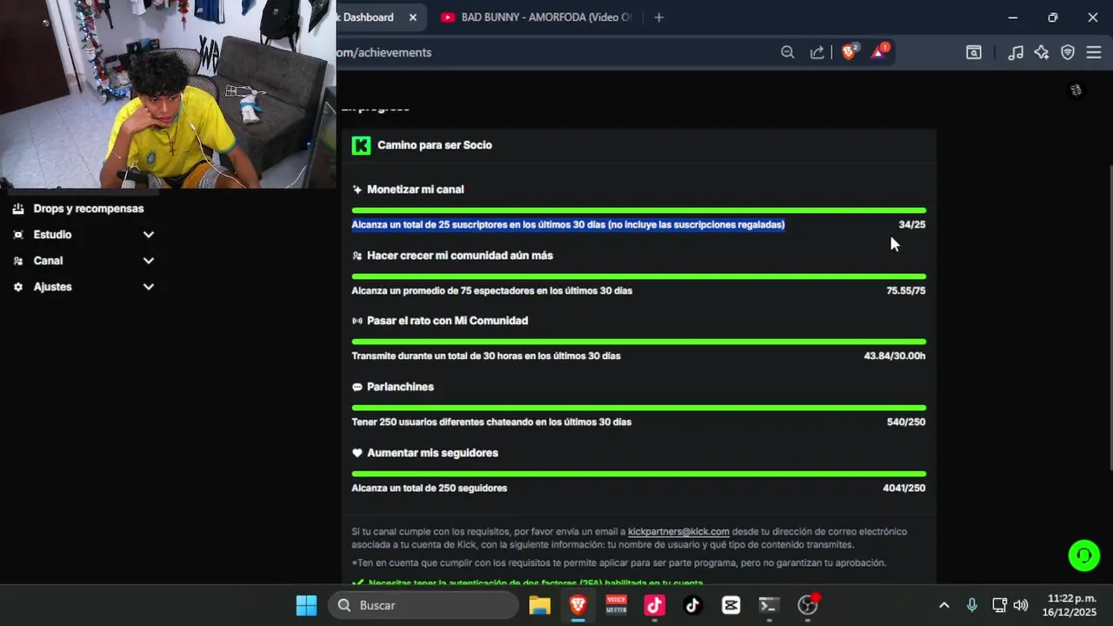Click the Estudio sidebar icon
The height and width of the screenshot is (626, 1113).
(x=18, y=235)
